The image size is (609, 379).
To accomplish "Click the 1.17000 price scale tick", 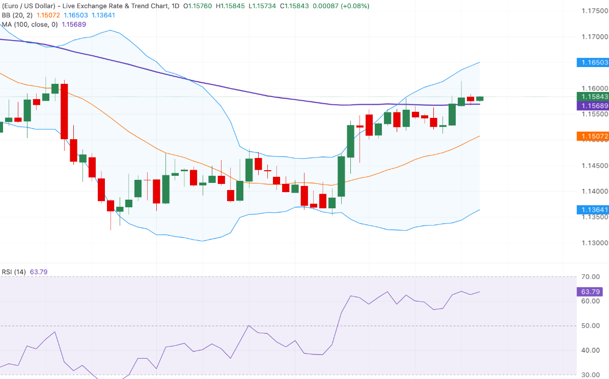I will [595, 37].
